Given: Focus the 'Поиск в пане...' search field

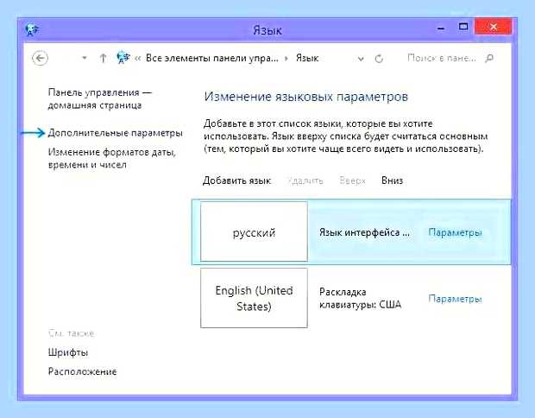Looking at the screenshot, I should pyautogui.click(x=442, y=58).
